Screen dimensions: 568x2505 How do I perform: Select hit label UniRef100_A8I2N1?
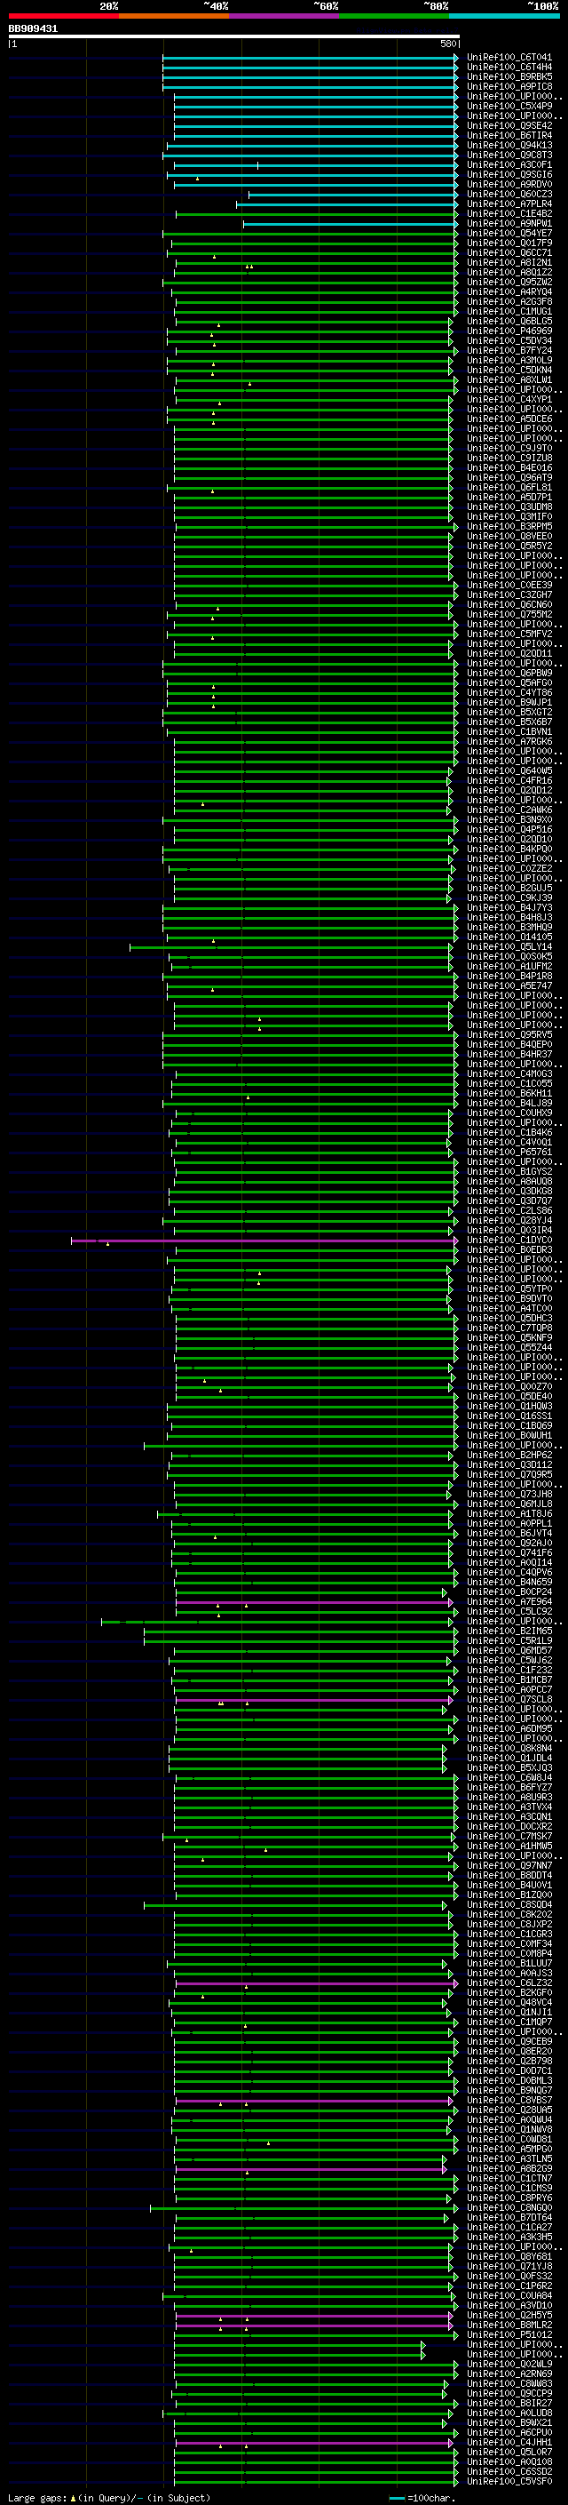(x=509, y=262)
